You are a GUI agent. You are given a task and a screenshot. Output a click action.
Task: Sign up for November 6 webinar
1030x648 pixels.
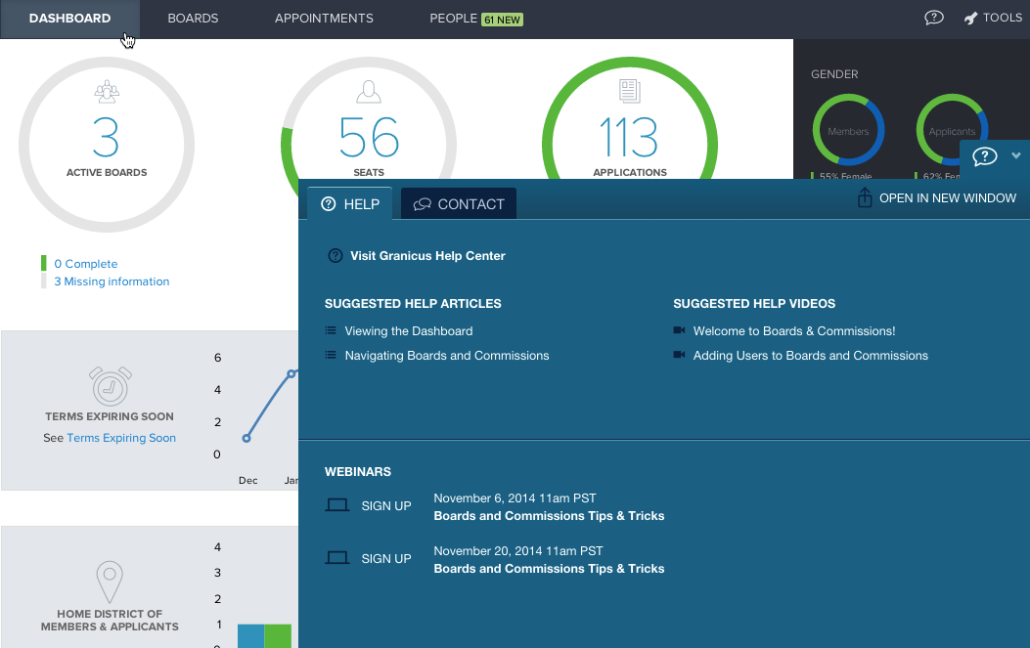pos(386,506)
